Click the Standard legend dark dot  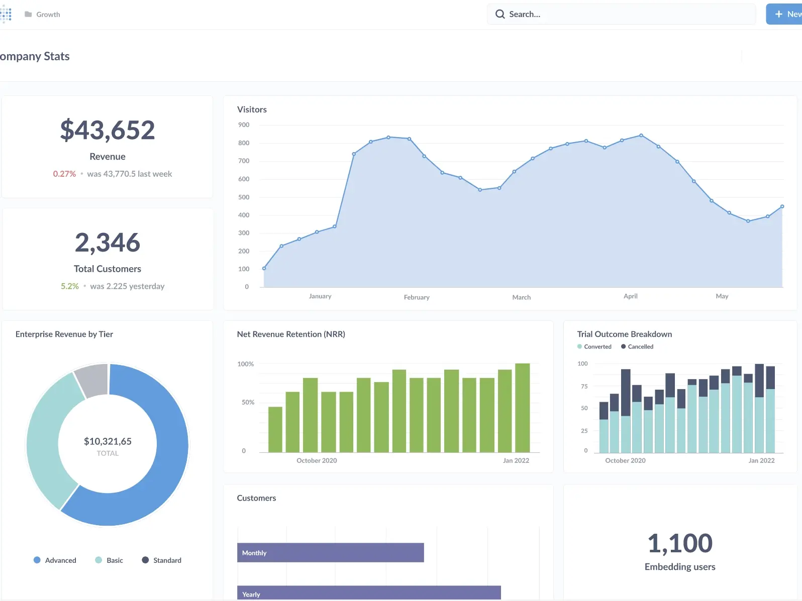pos(145,560)
